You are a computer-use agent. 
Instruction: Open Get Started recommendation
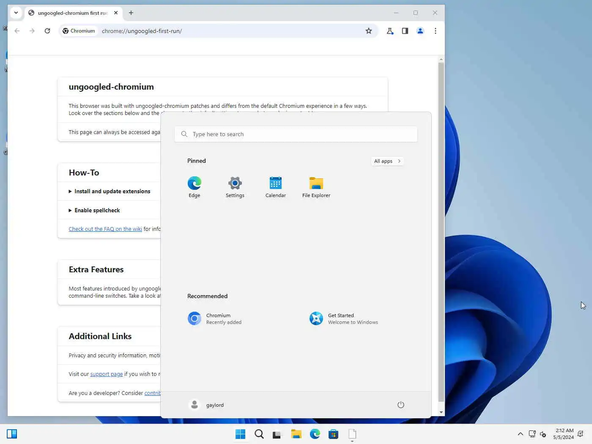tap(344, 318)
